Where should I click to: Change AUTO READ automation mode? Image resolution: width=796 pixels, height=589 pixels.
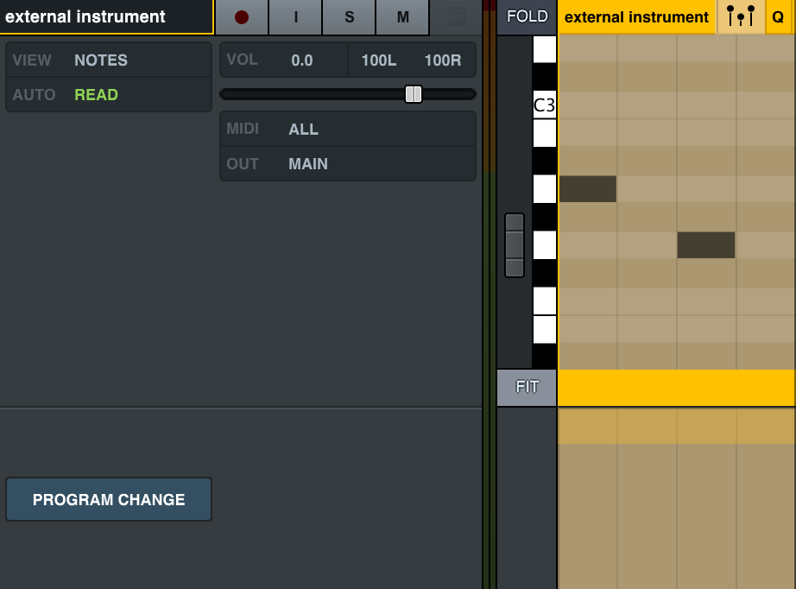click(109, 94)
